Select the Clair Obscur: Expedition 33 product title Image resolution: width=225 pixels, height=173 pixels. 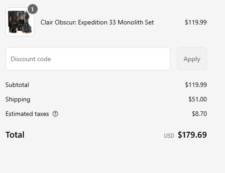click(x=97, y=22)
